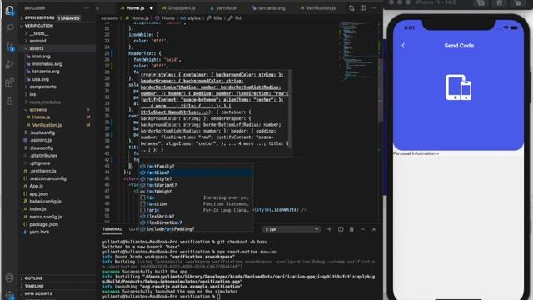Screen dimensions: 533x300
Task: Click simulator home button icon
Action: point(500,3)
